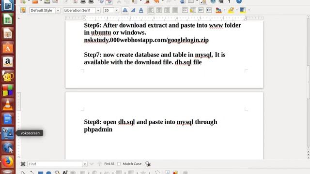The image size is (310, 174).
Task: Click the vertical scrollbar thumb
Action: (309, 82)
